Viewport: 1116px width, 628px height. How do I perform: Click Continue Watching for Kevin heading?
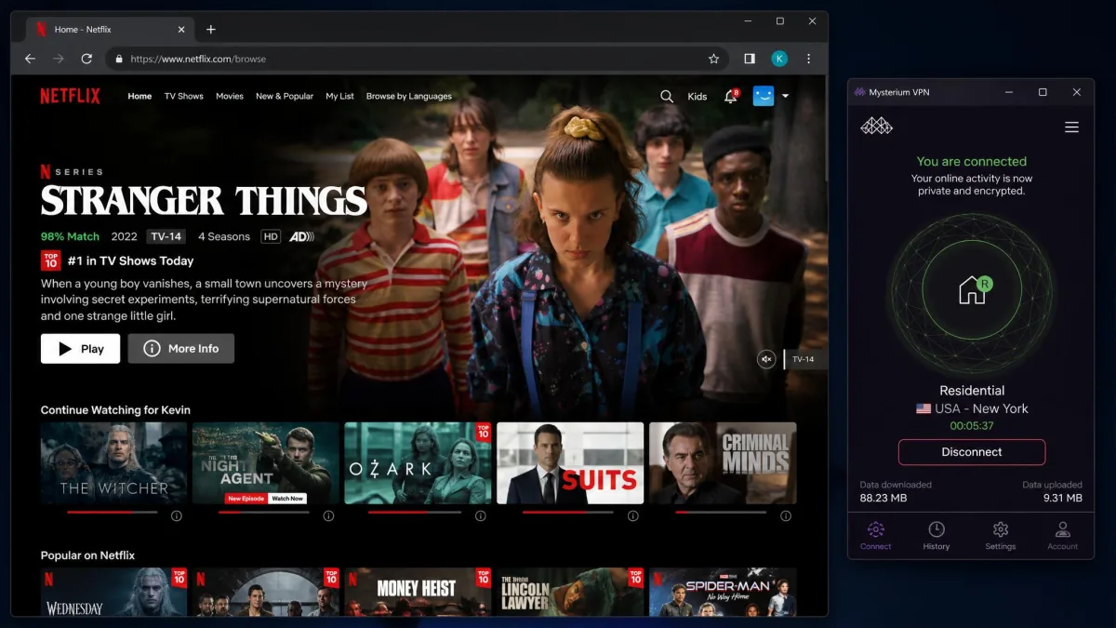coord(115,410)
